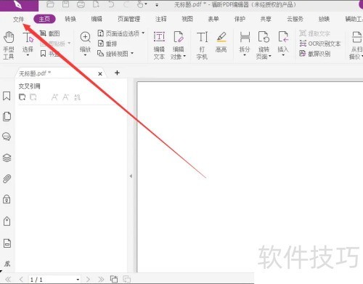The height and width of the screenshot is (284, 363).
Task: Click the Redo arrow icon
Action: point(126,4)
